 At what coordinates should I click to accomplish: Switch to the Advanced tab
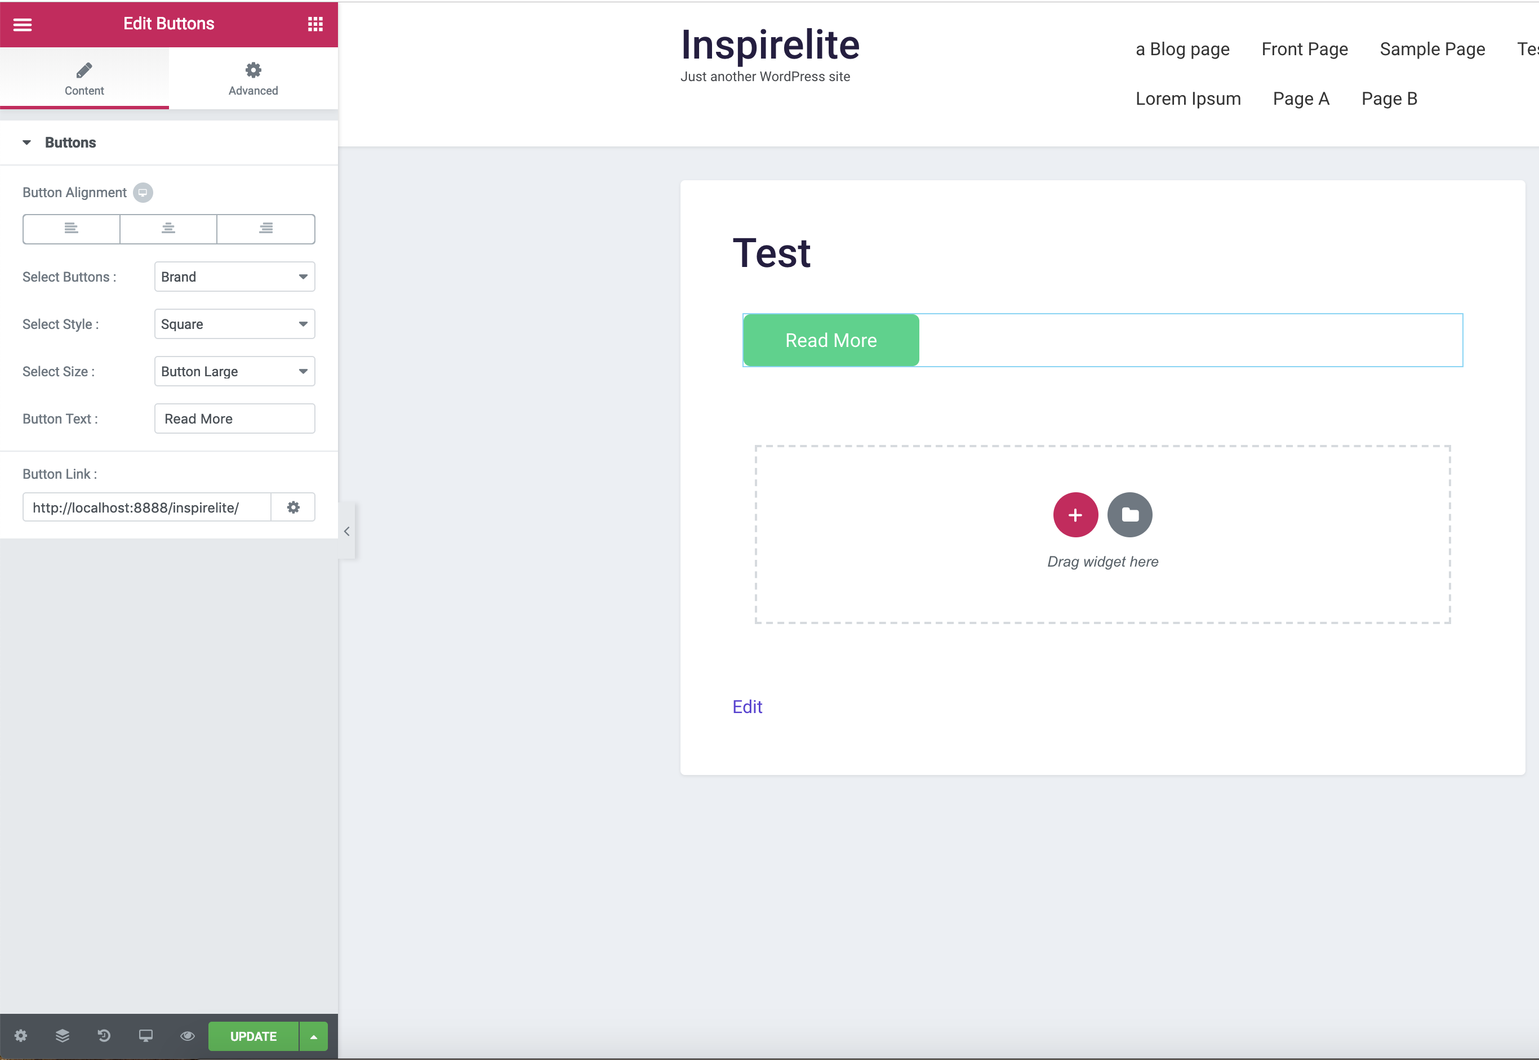coord(253,78)
